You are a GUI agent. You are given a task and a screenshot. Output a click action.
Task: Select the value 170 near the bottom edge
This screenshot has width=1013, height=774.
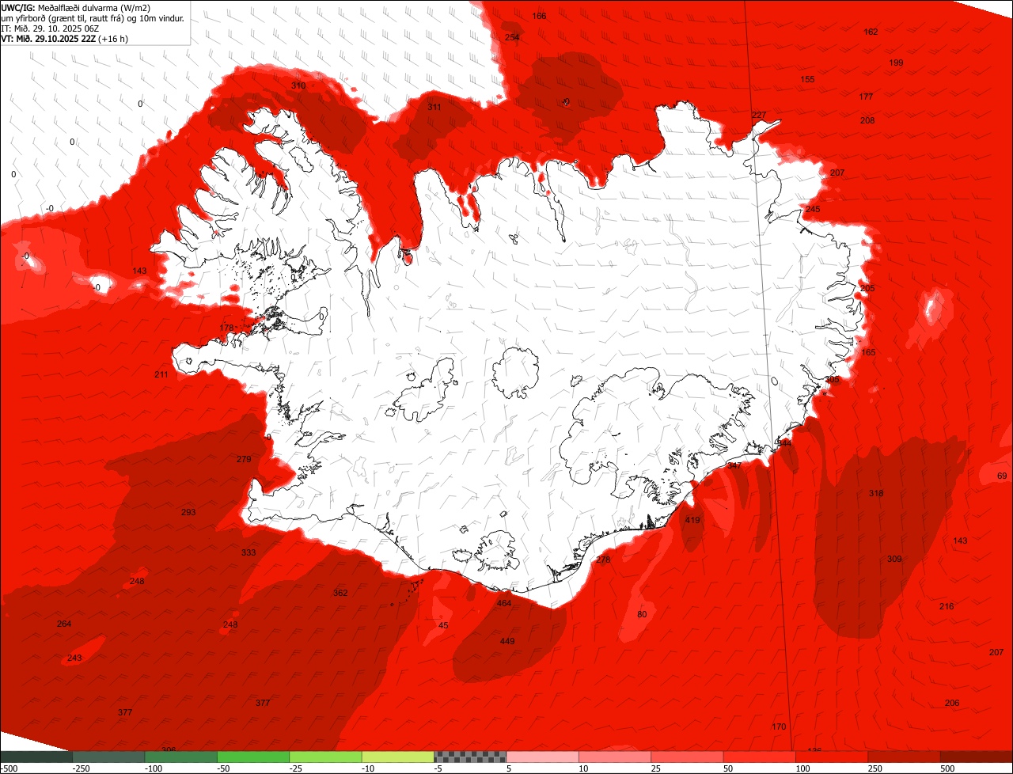[x=779, y=727]
